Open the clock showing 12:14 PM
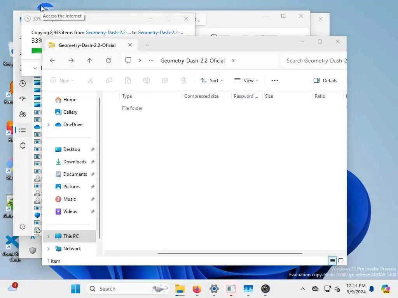 (356, 289)
